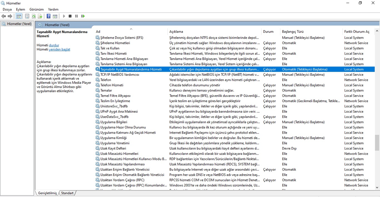The height and width of the screenshot is (197, 380).
Task: Select Hizmetler (Yerel) in the console tree
Action: [x=19, y=24]
